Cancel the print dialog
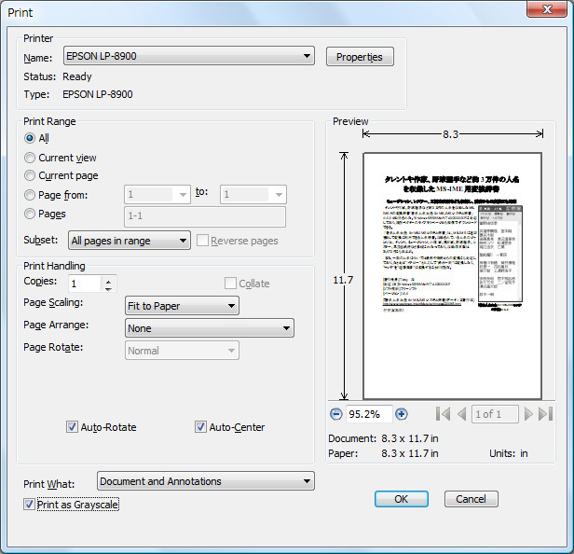This screenshot has height=554, width=574. (471, 499)
